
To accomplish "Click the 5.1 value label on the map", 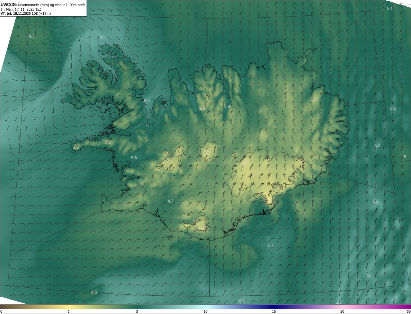I will [390, 9].
